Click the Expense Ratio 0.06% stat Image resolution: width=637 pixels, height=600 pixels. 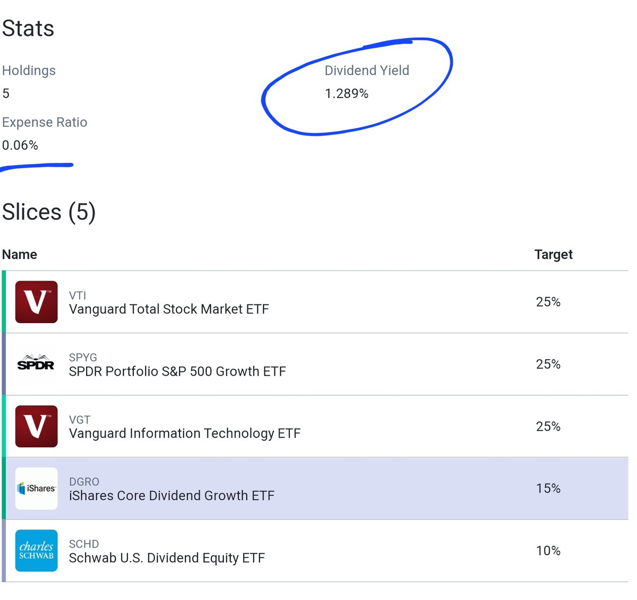click(x=20, y=145)
